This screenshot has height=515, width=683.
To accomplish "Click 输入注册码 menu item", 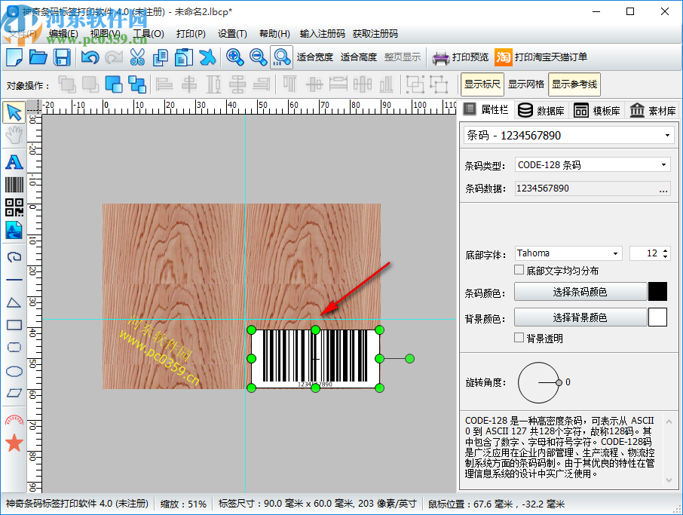I will pos(323,33).
